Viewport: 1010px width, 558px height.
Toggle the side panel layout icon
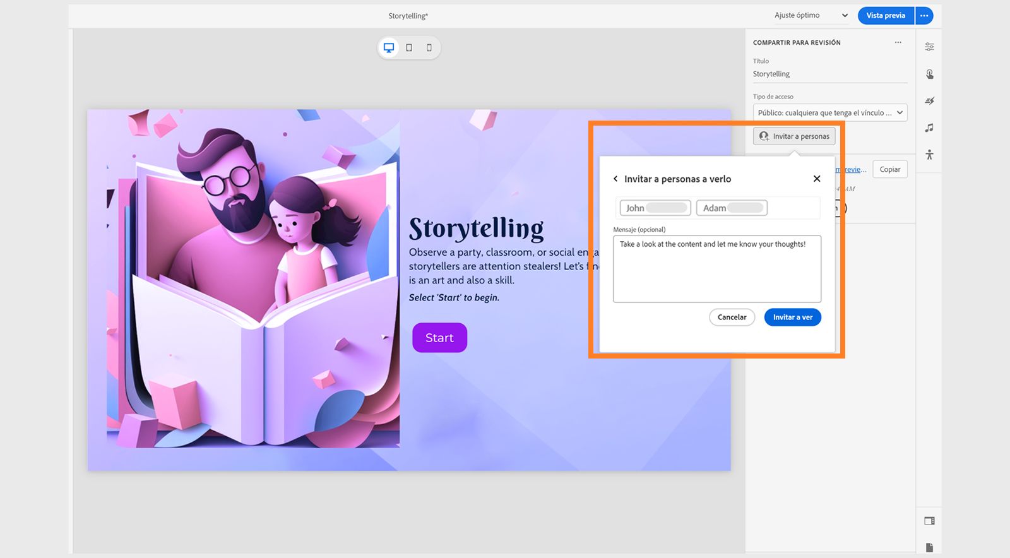929,521
